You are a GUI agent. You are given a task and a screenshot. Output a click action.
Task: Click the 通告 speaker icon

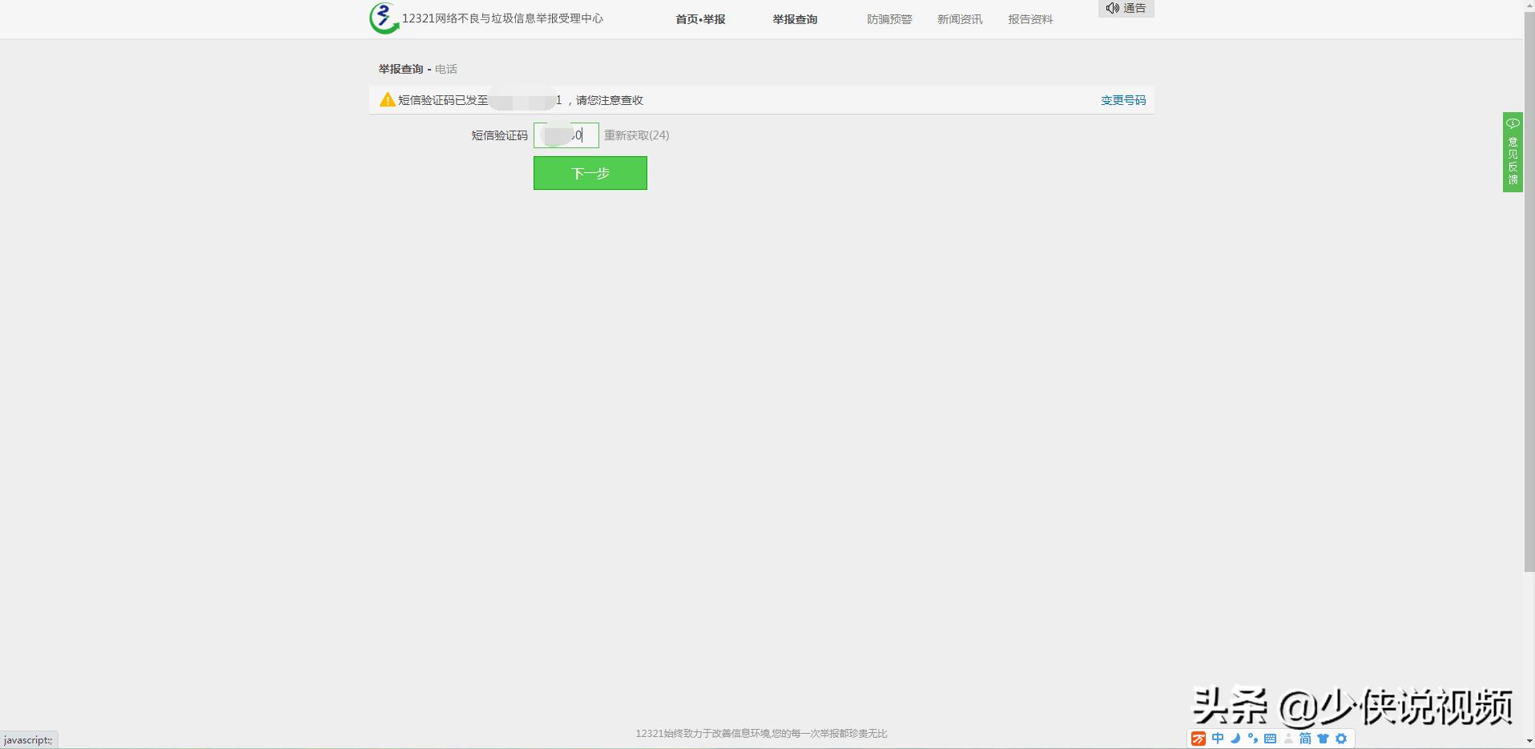point(1112,8)
